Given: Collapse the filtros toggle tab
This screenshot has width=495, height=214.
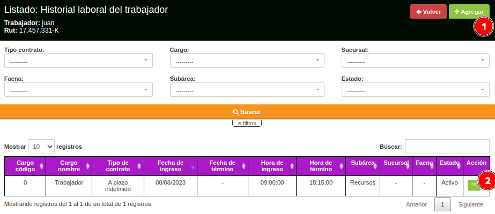Looking at the screenshot, I should pos(247,124).
